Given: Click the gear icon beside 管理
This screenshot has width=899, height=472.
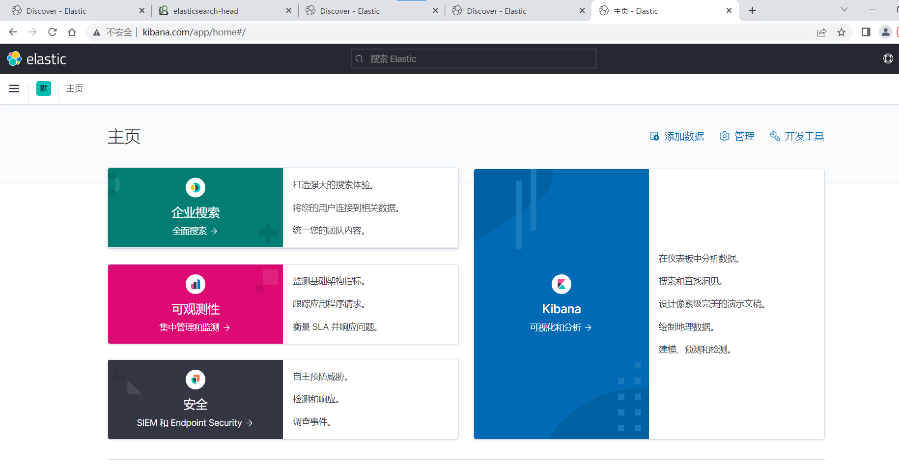Looking at the screenshot, I should 724,136.
